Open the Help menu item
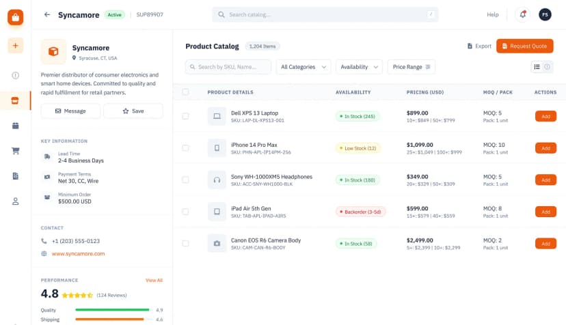The height and width of the screenshot is (325, 566). [x=492, y=15]
